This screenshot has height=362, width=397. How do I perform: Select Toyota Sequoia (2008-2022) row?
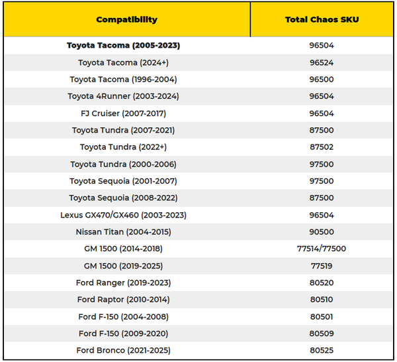pyautogui.click(x=123, y=198)
